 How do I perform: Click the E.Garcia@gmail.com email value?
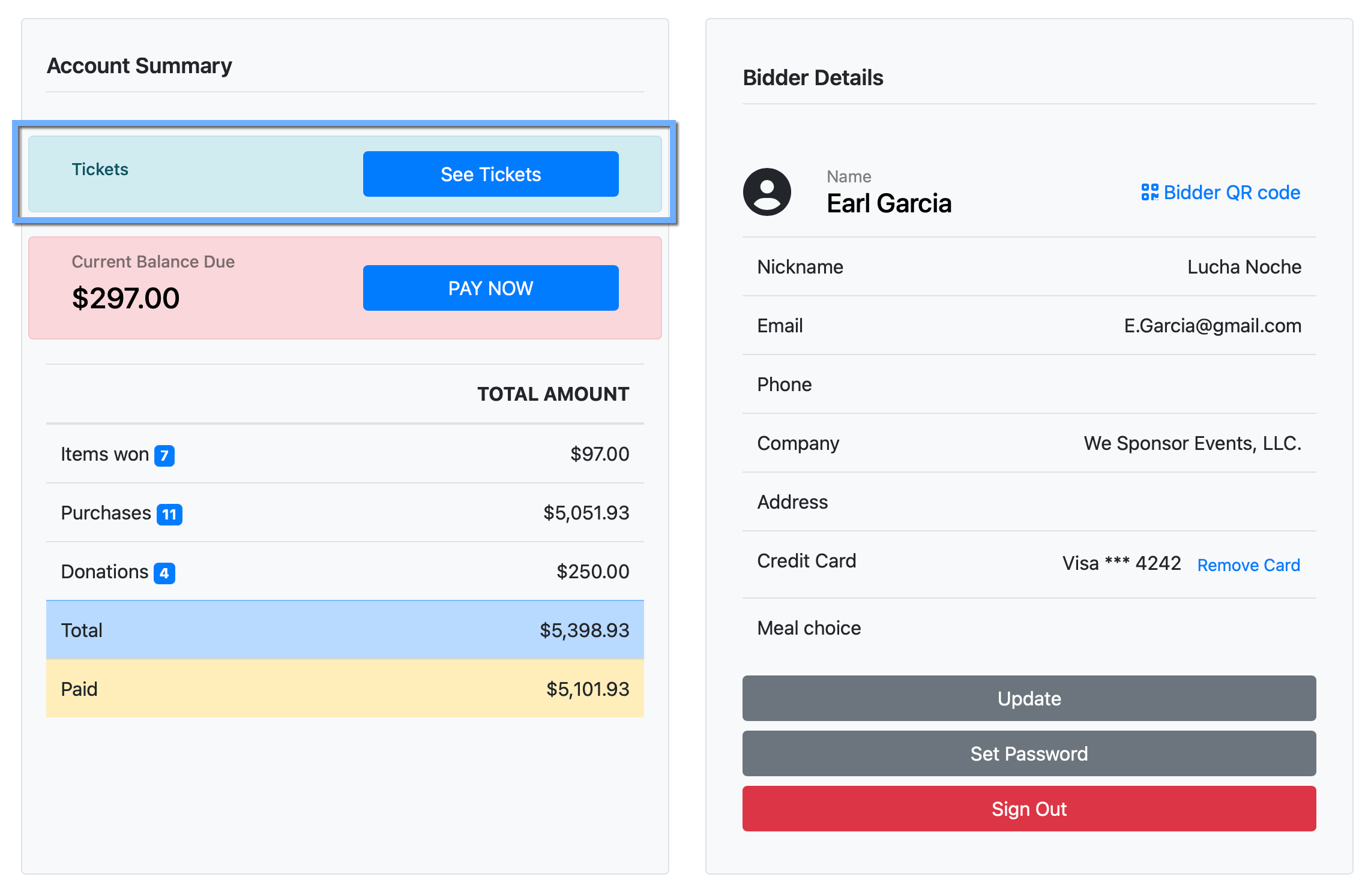[x=1212, y=326]
